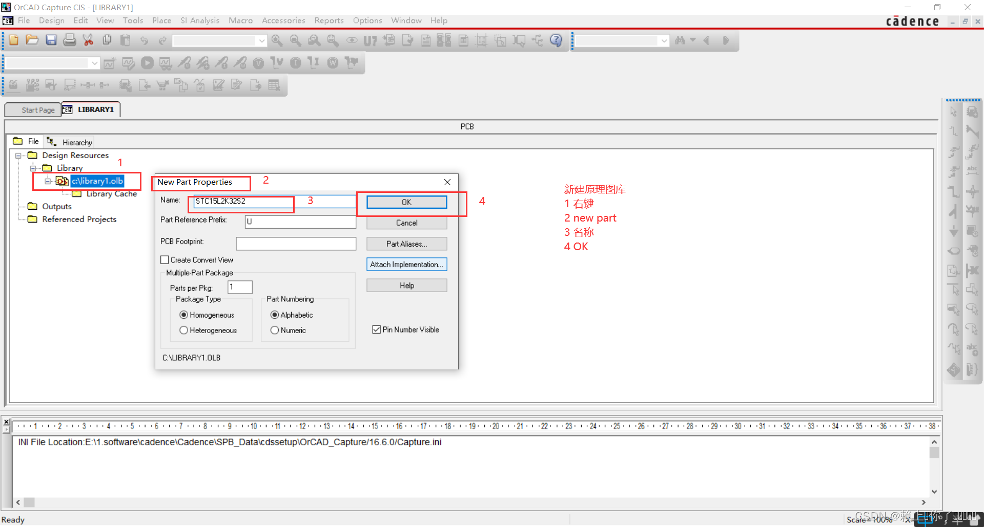Click the shopping cart icon in third toolbar
The width and height of the screenshot is (984, 527).
coord(162,85)
